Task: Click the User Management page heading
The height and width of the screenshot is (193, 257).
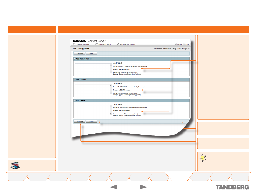Action: click(x=81, y=49)
